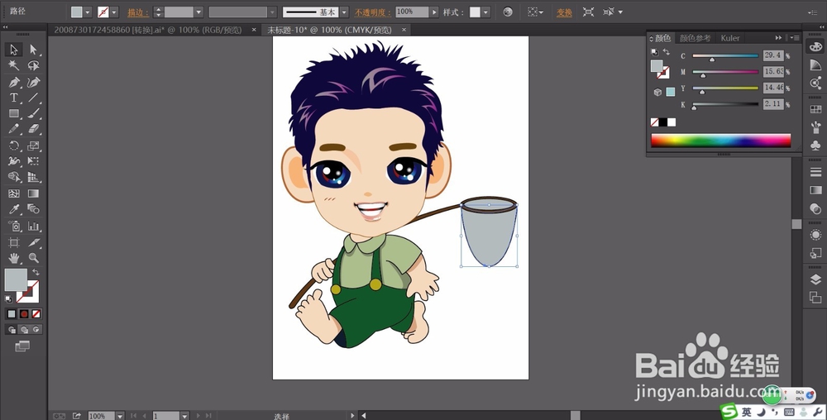827x420 pixels.
Task: Select the Pencil tool
Action: [14, 129]
